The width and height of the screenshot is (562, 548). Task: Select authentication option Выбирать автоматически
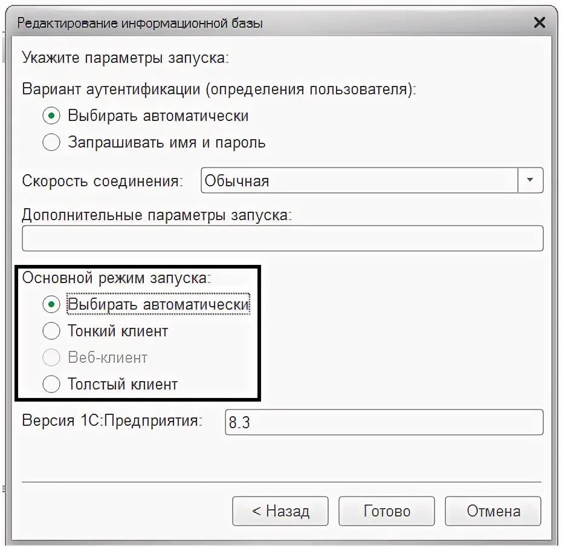[x=51, y=116]
